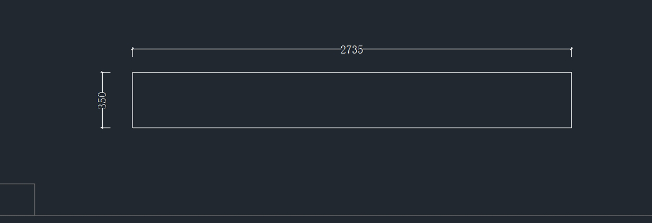The width and height of the screenshot is (652, 223).
Task: Snap to the rectangle's bottom-left corner
Action: [x=133, y=128]
